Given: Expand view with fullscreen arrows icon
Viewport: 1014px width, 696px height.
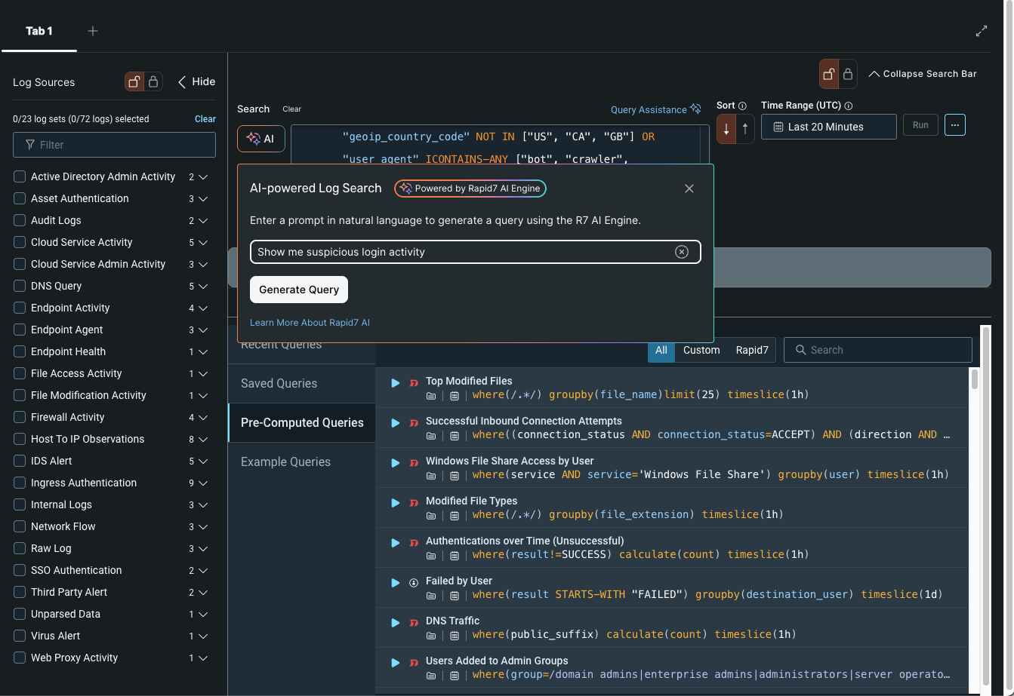Looking at the screenshot, I should 982,31.
